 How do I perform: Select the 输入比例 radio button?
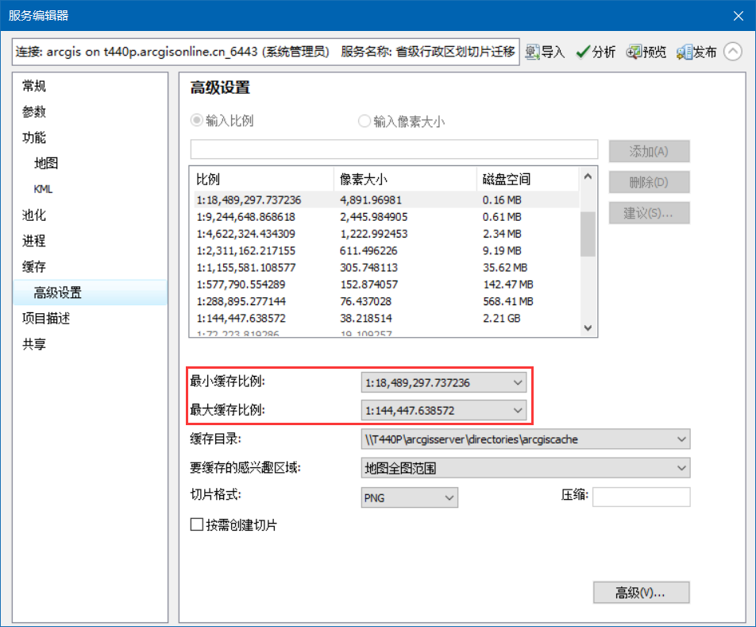pyautogui.click(x=196, y=120)
